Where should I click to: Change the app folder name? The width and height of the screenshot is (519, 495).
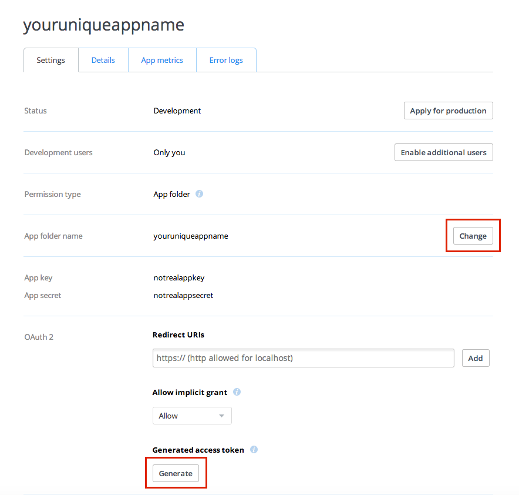click(473, 236)
